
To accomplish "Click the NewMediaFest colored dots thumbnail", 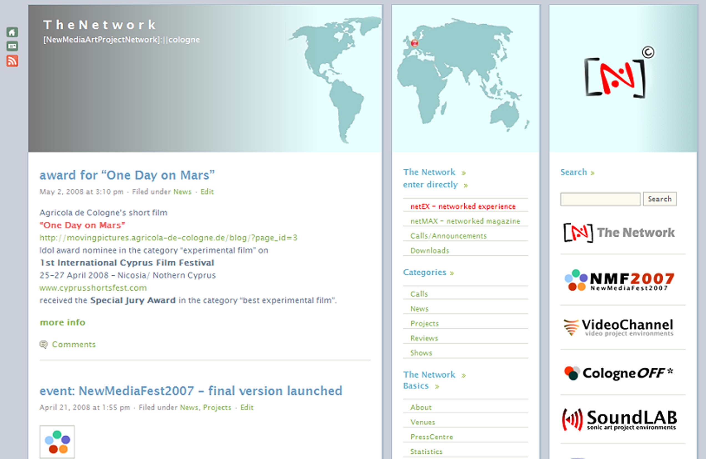I will coord(57,442).
